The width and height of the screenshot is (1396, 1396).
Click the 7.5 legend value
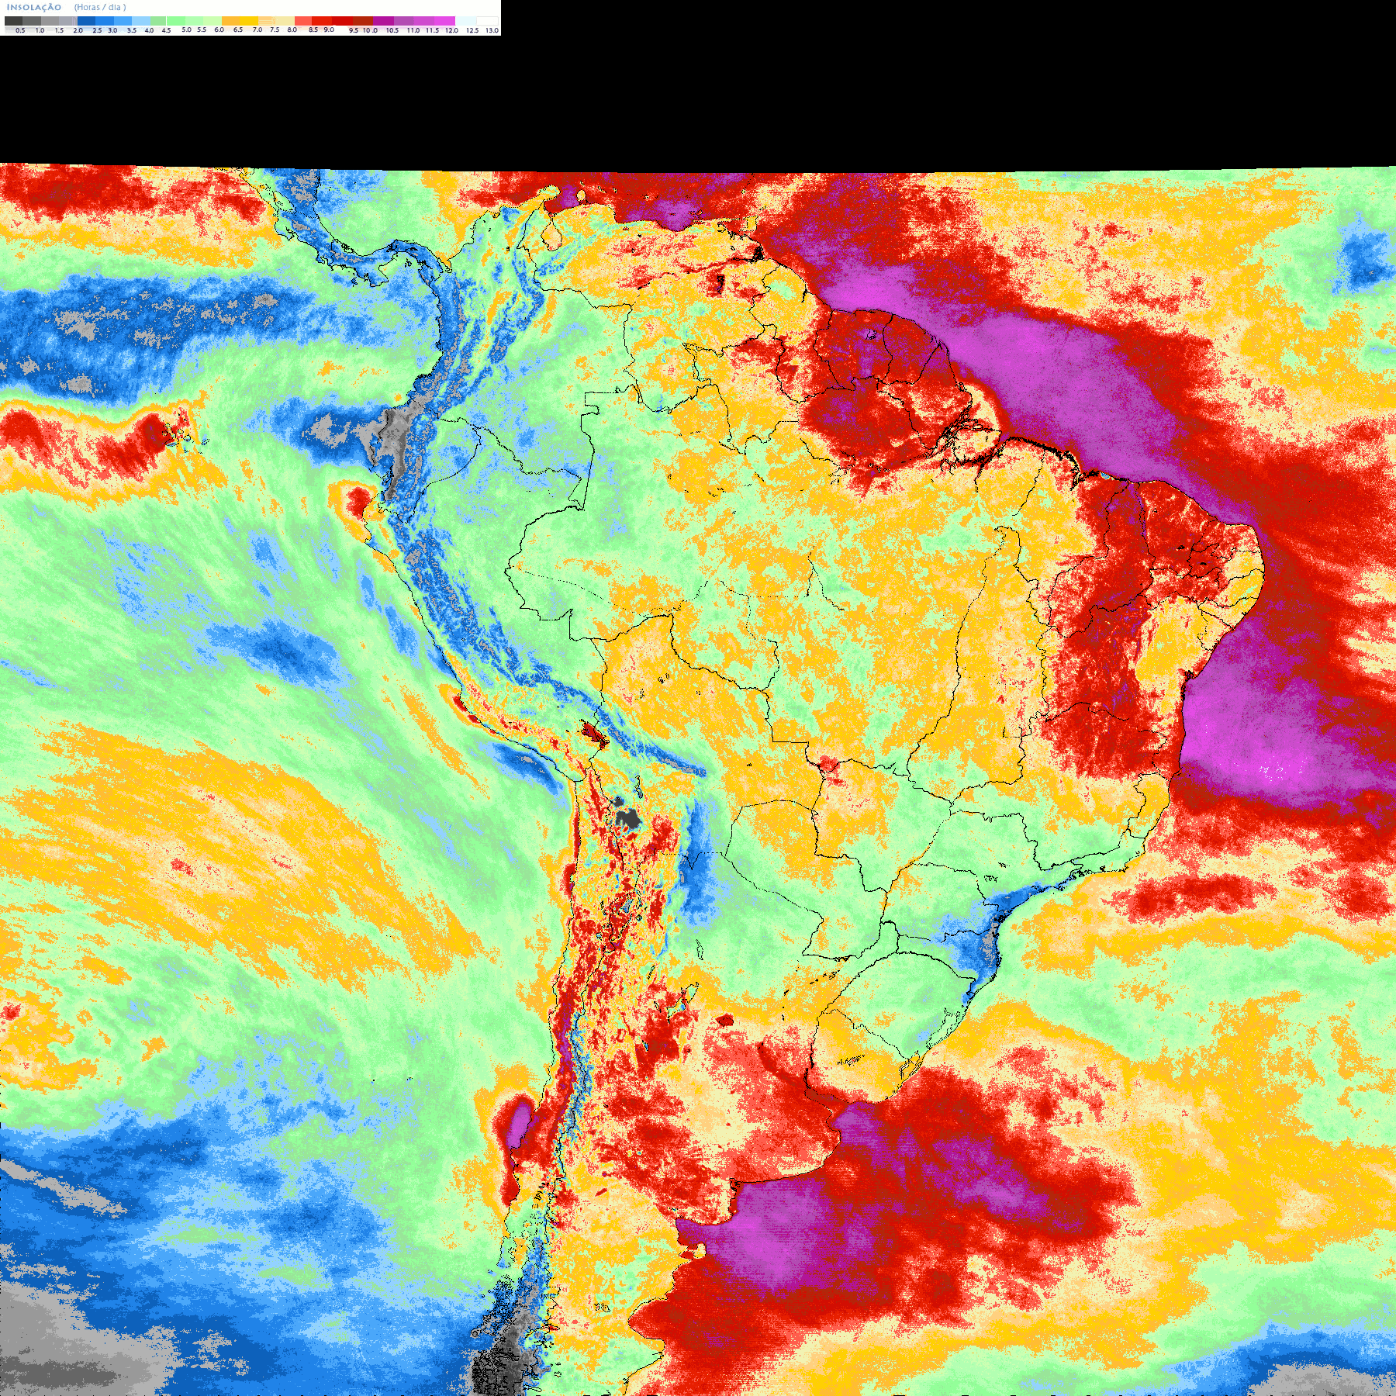click(x=275, y=29)
